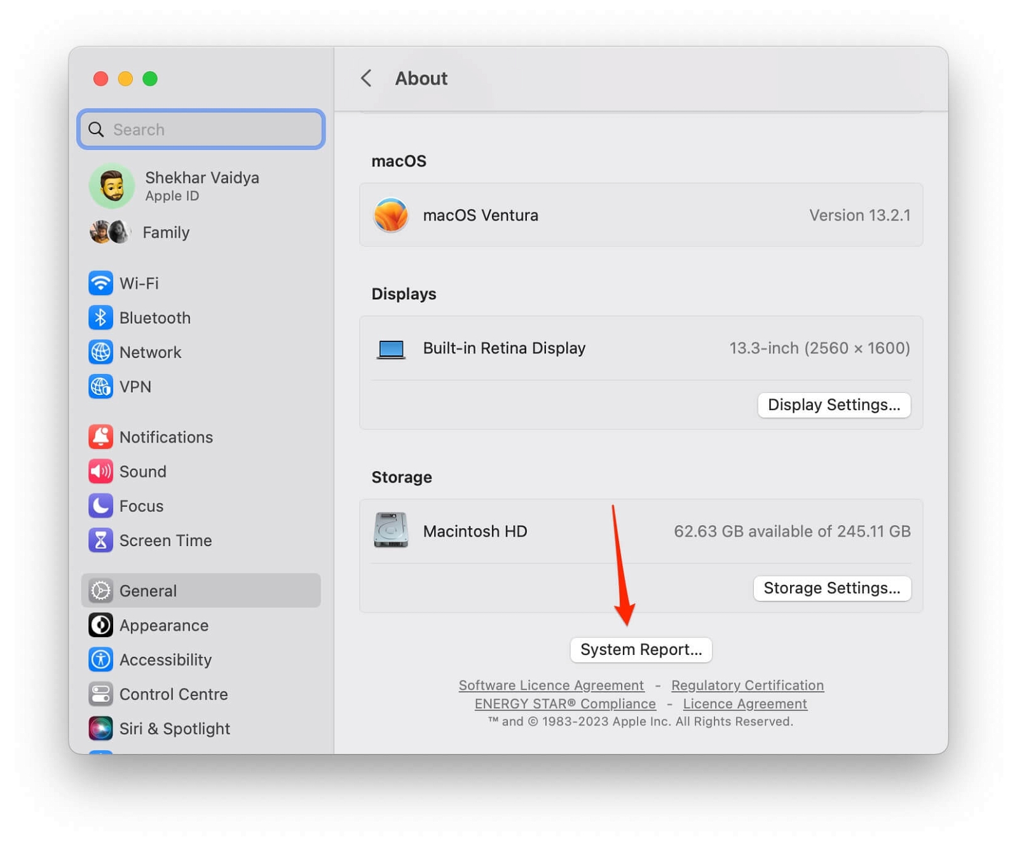This screenshot has width=1017, height=845.
Task: Open the Storage Settings button
Action: (831, 588)
